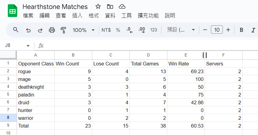Undo the last action
The image size is (258, 135).
28,30
